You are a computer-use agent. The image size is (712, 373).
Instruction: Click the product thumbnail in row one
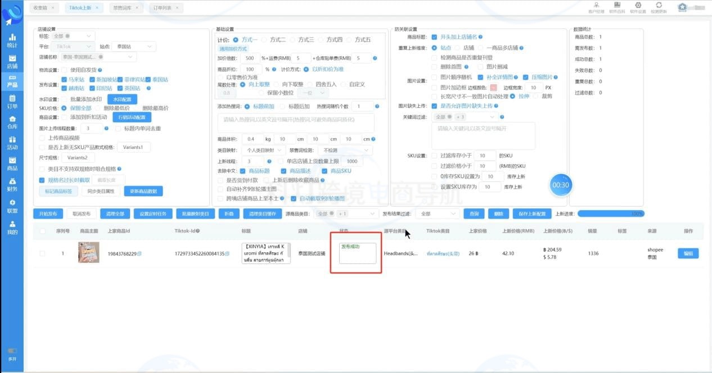click(x=88, y=252)
